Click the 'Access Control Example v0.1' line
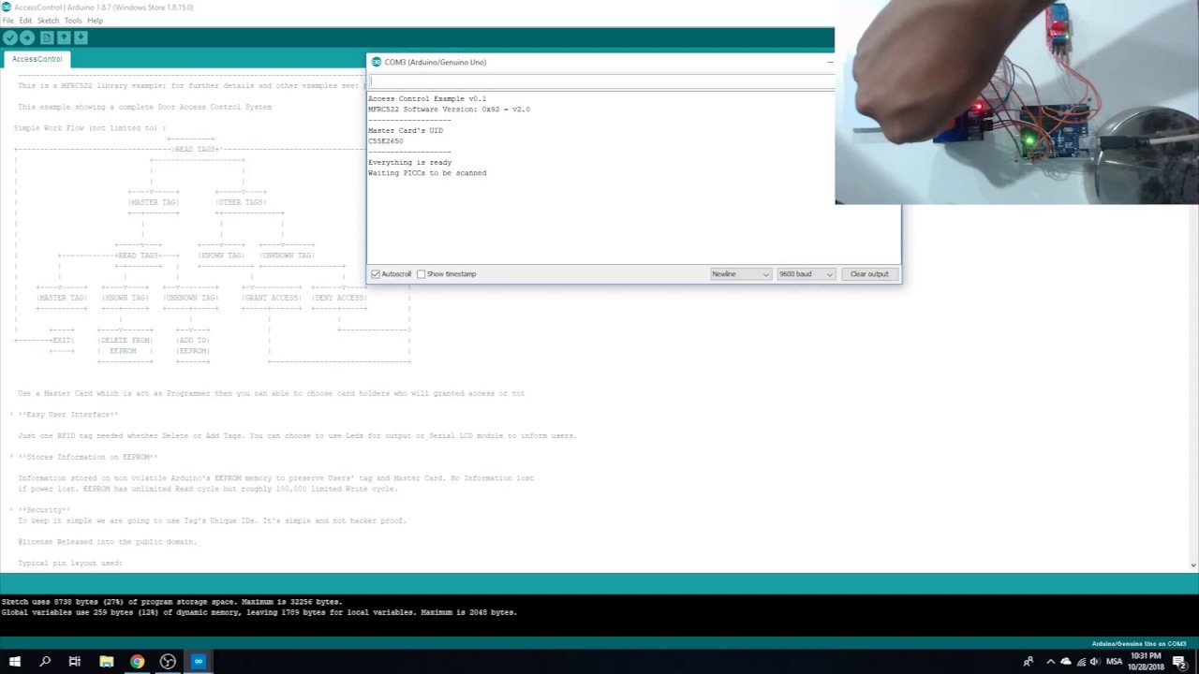 [427, 98]
